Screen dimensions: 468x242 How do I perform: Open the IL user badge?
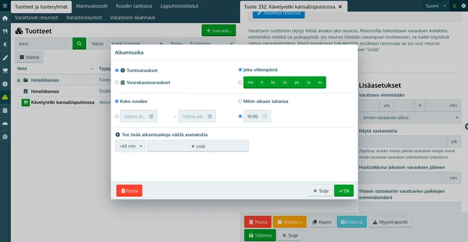455,6
